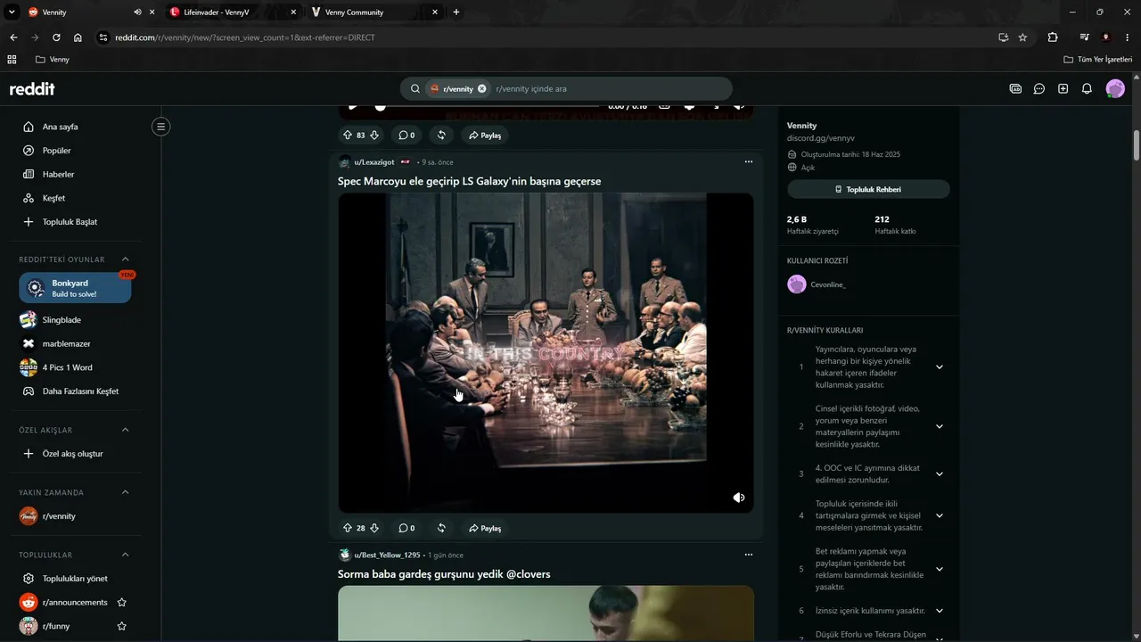Remove the r/vennity search filter chip

[x=482, y=88]
